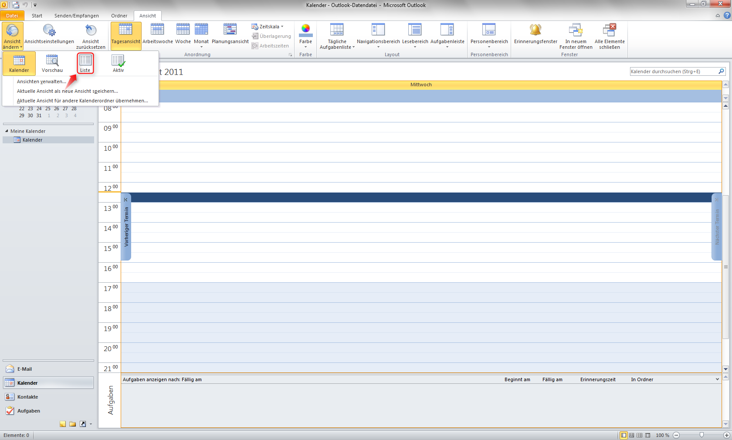Toggle the Überlagerung option
732x440 pixels.
[271, 36]
